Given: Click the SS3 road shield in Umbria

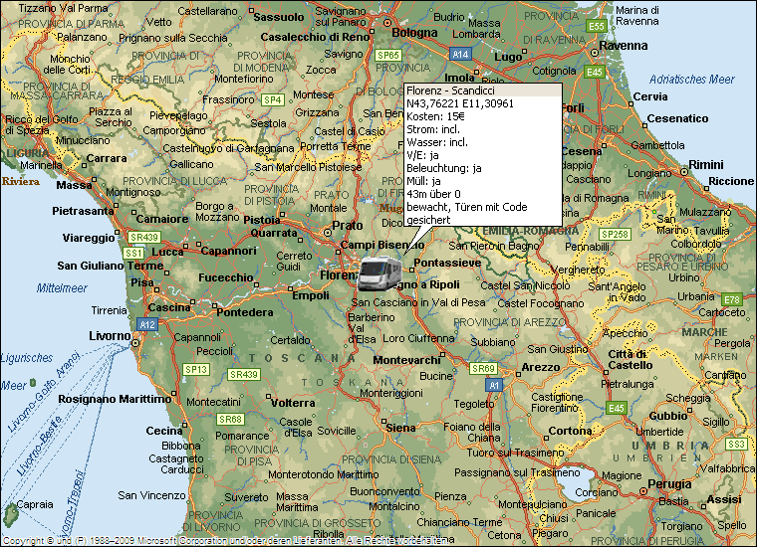Looking at the screenshot, I should [736, 444].
